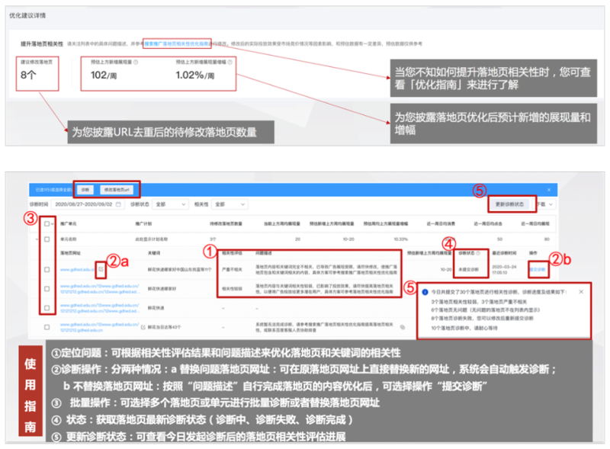This screenshot has width=610, height=449.
Task: Click the 提交诊断 link in the operations column
Action: [x=538, y=270]
